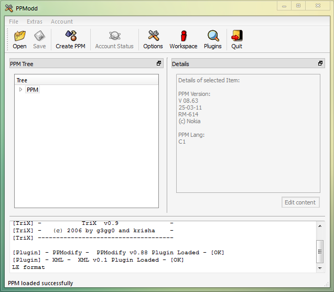Undock the PPM Tree panel

click(x=159, y=63)
